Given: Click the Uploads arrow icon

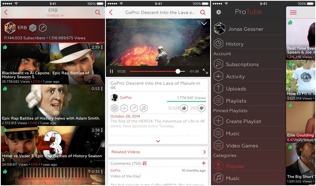Looking at the screenshot, I should coord(218,88).
